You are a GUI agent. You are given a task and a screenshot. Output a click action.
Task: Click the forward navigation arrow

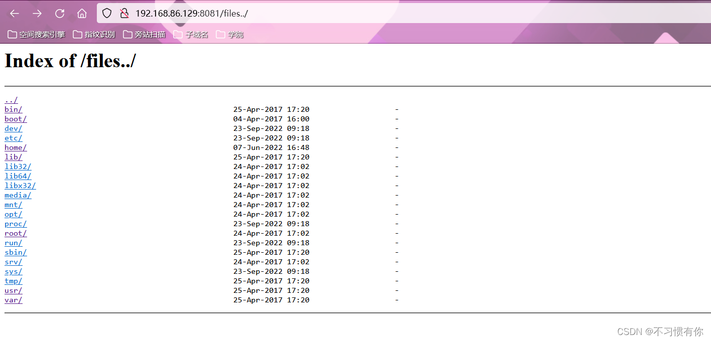click(37, 14)
